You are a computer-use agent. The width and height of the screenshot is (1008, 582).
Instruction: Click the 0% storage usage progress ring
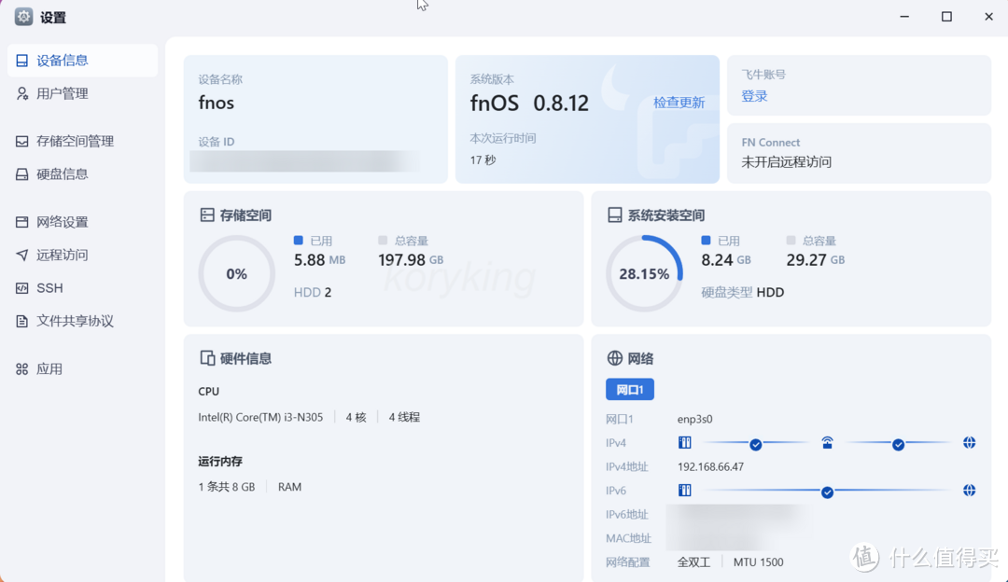coord(236,273)
